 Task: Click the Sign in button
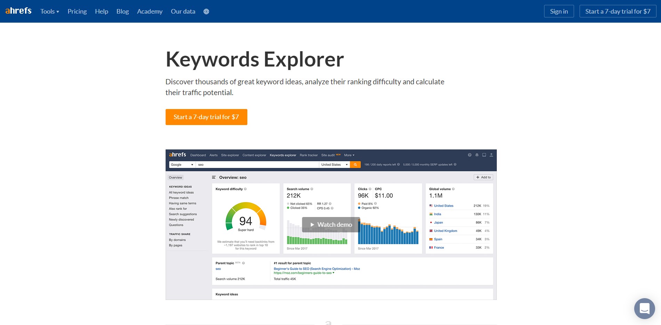(x=559, y=11)
